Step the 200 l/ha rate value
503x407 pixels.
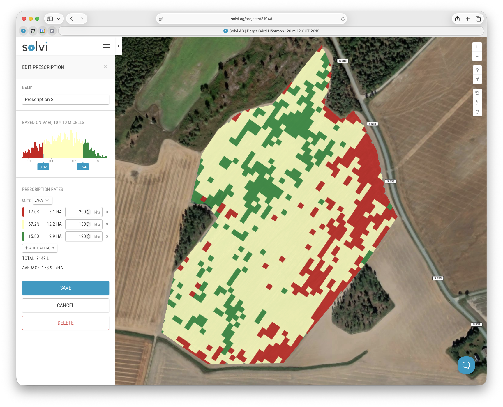coord(88,212)
